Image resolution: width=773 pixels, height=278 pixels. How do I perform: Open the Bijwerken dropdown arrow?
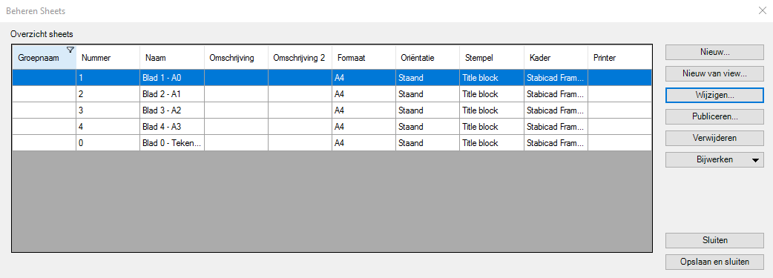[x=755, y=160]
